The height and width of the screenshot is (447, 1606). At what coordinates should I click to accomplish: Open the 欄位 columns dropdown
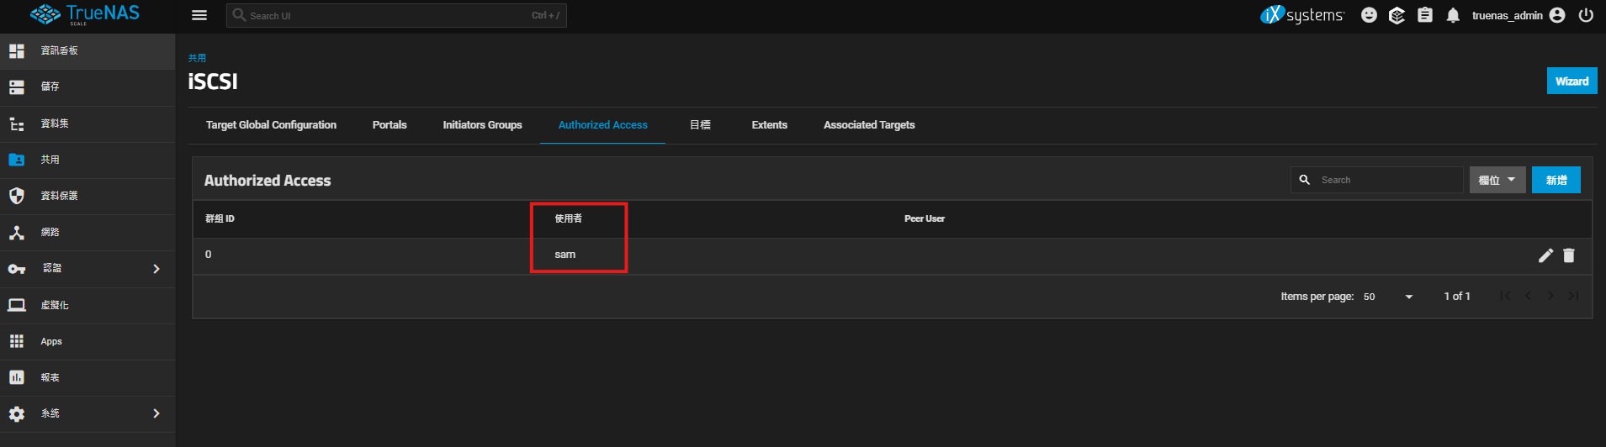coord(1497,180)
